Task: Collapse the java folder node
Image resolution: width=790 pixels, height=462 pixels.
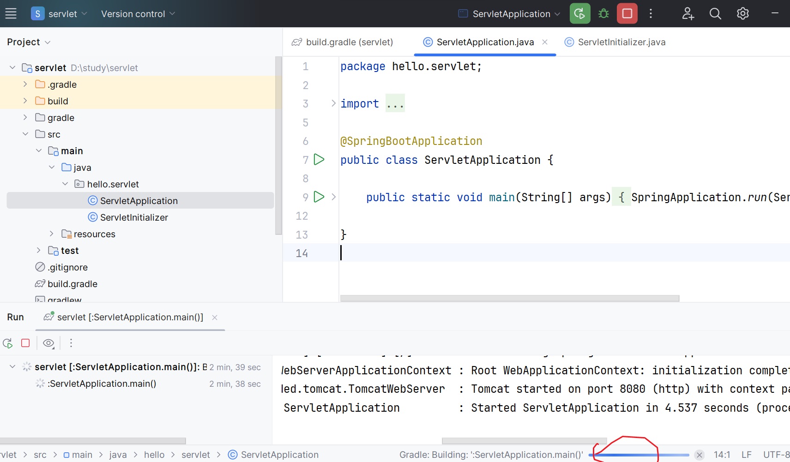Action: coord(52,167)
